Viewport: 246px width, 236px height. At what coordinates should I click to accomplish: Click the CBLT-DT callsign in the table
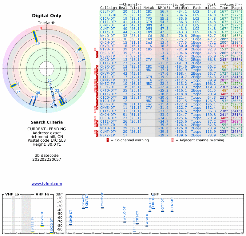(x=108, y=11)
